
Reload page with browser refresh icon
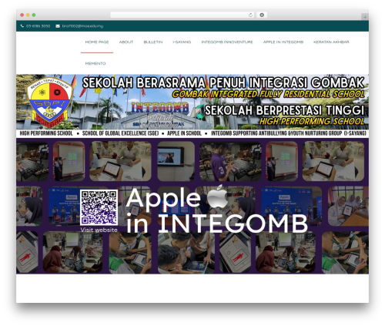click(250, 15)
